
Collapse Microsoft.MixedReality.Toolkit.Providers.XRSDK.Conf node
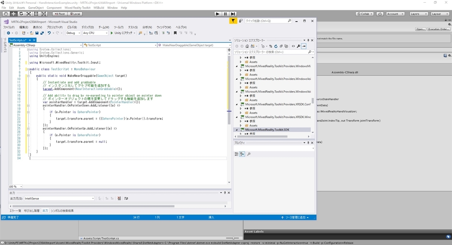pos(237,104)
